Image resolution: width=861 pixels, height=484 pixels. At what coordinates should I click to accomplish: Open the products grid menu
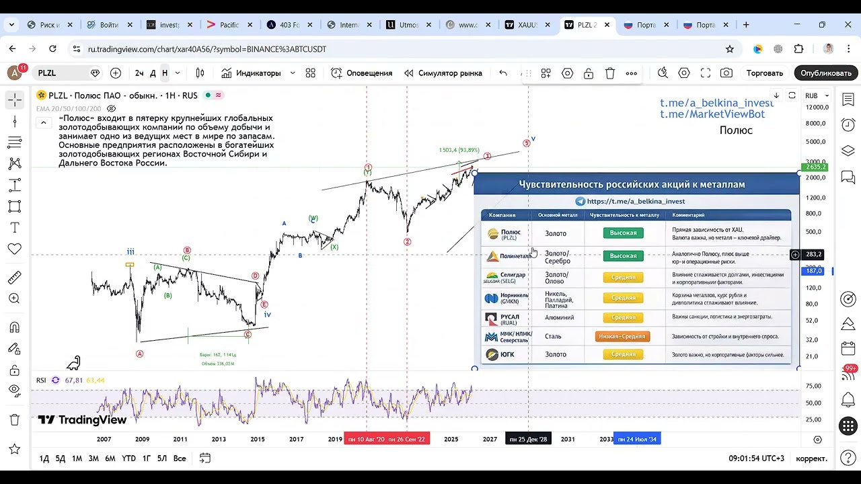(848, 426)
